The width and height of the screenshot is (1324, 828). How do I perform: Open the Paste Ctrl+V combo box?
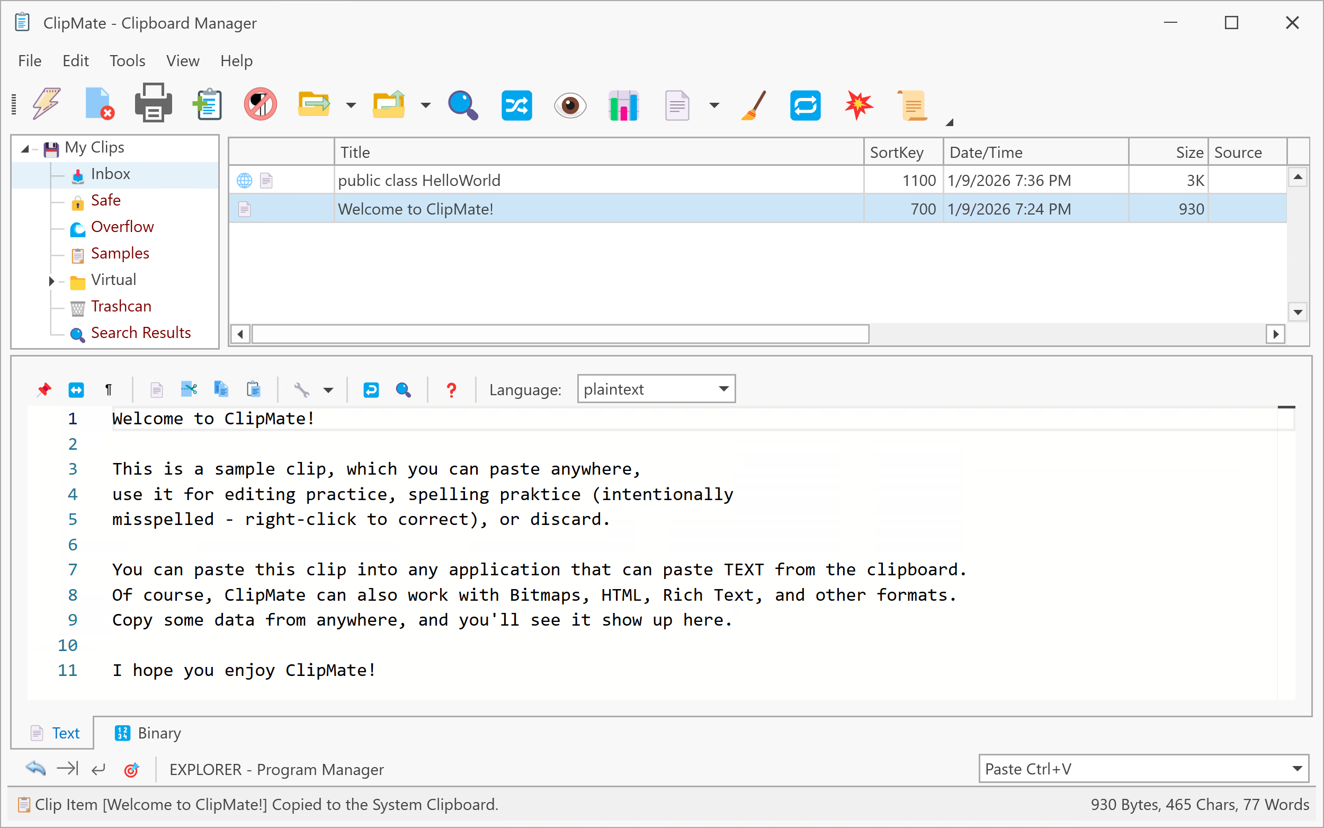1143,769
